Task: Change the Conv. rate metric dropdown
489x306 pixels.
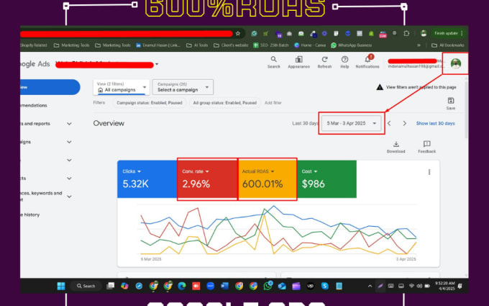Action: (x=196, y=171)
